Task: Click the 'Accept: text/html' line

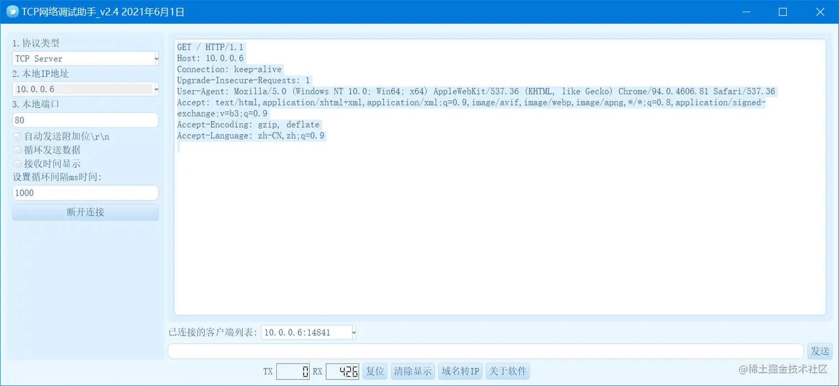Action: [x=471, y=102]
